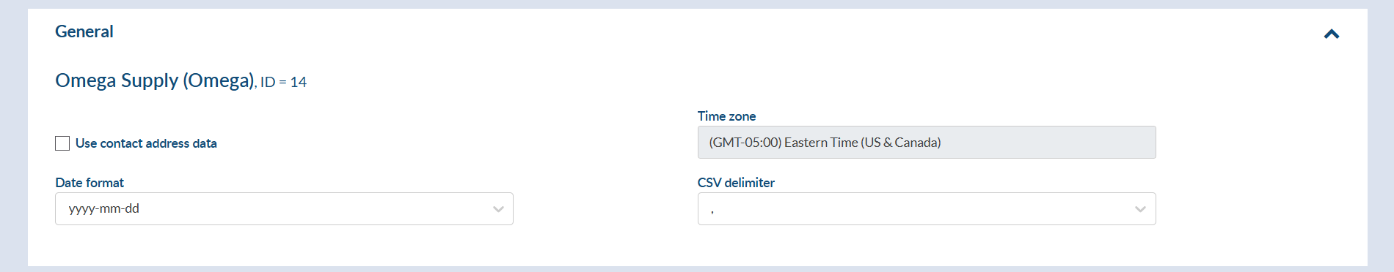Click the comma value in CSV delimiter

712,211
